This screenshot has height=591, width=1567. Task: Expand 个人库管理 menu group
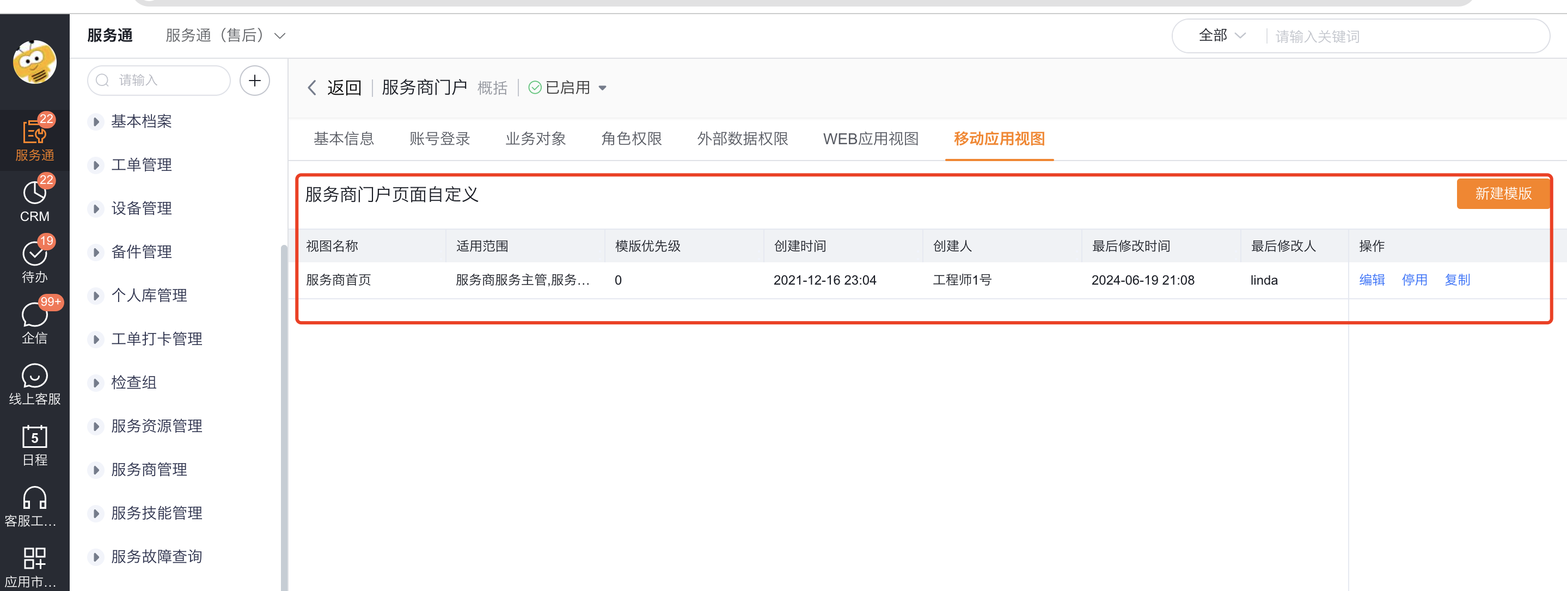[x=95, y=295]
